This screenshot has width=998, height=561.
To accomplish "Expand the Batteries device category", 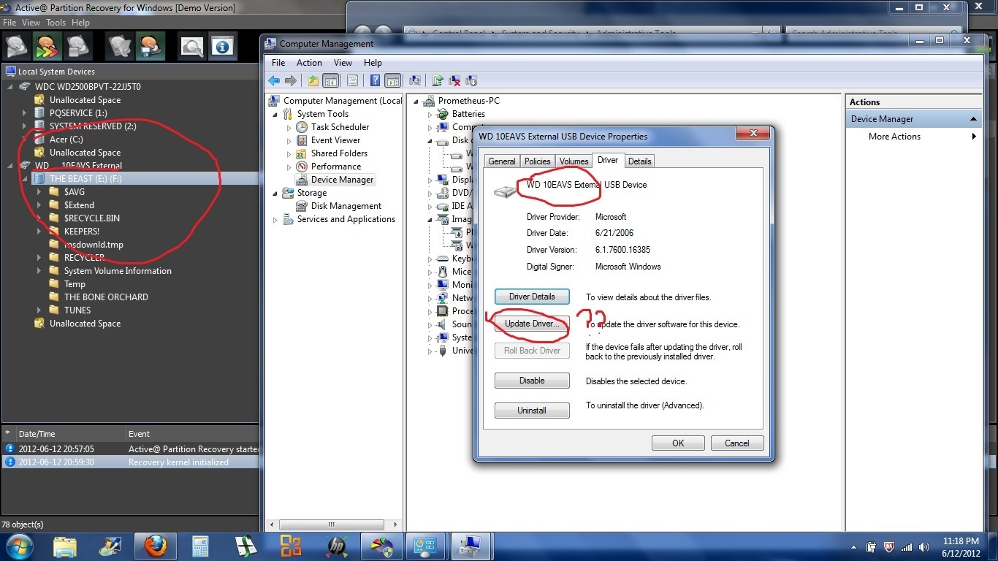I will pos(430,114).
